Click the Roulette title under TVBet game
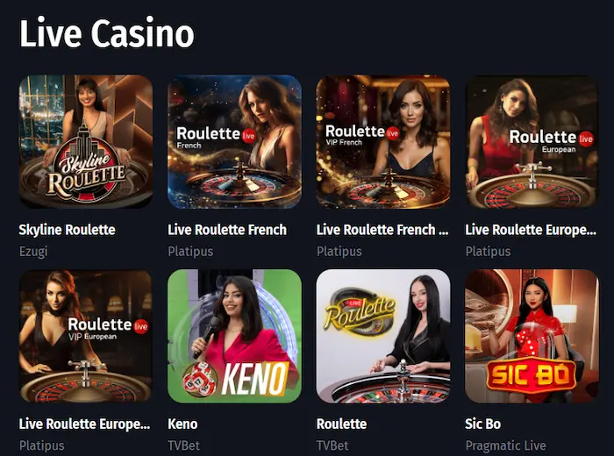614x456 pixels. click(x=341, y=424)
